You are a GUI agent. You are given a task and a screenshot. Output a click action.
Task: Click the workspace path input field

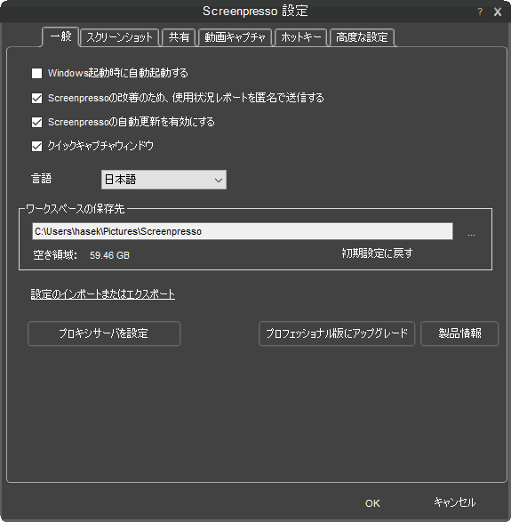pos(243,231)
